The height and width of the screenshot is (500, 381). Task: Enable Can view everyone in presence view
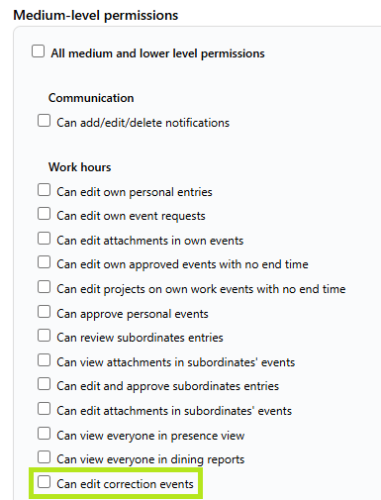click(x=44, y=434)
